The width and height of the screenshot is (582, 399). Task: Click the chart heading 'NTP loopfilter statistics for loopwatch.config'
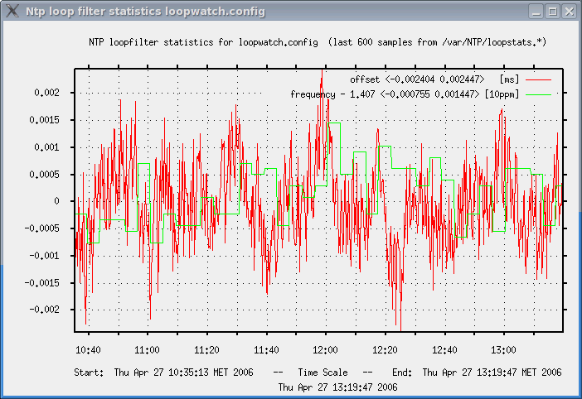pyautogui.click(x=203, y=42)
